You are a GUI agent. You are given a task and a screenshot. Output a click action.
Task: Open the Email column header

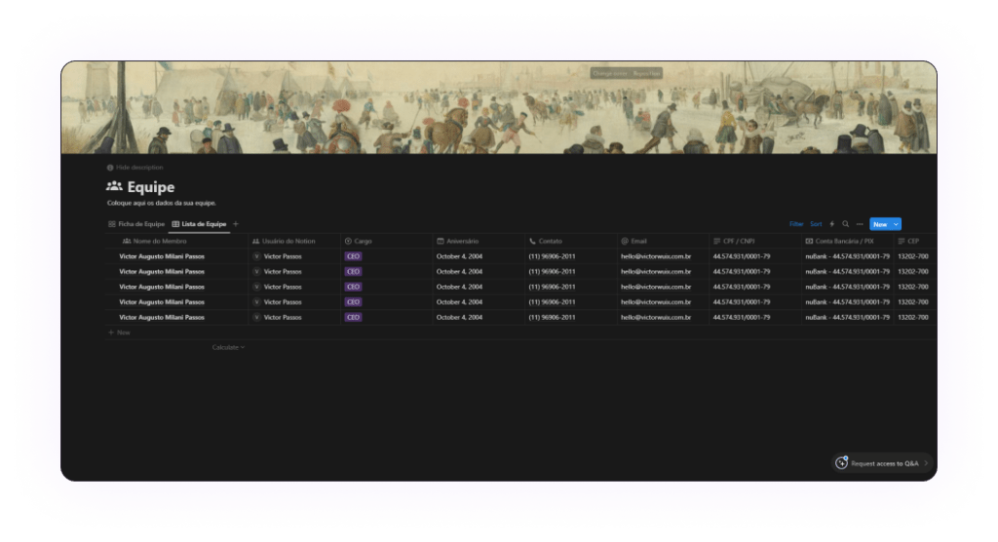point(663,242)
